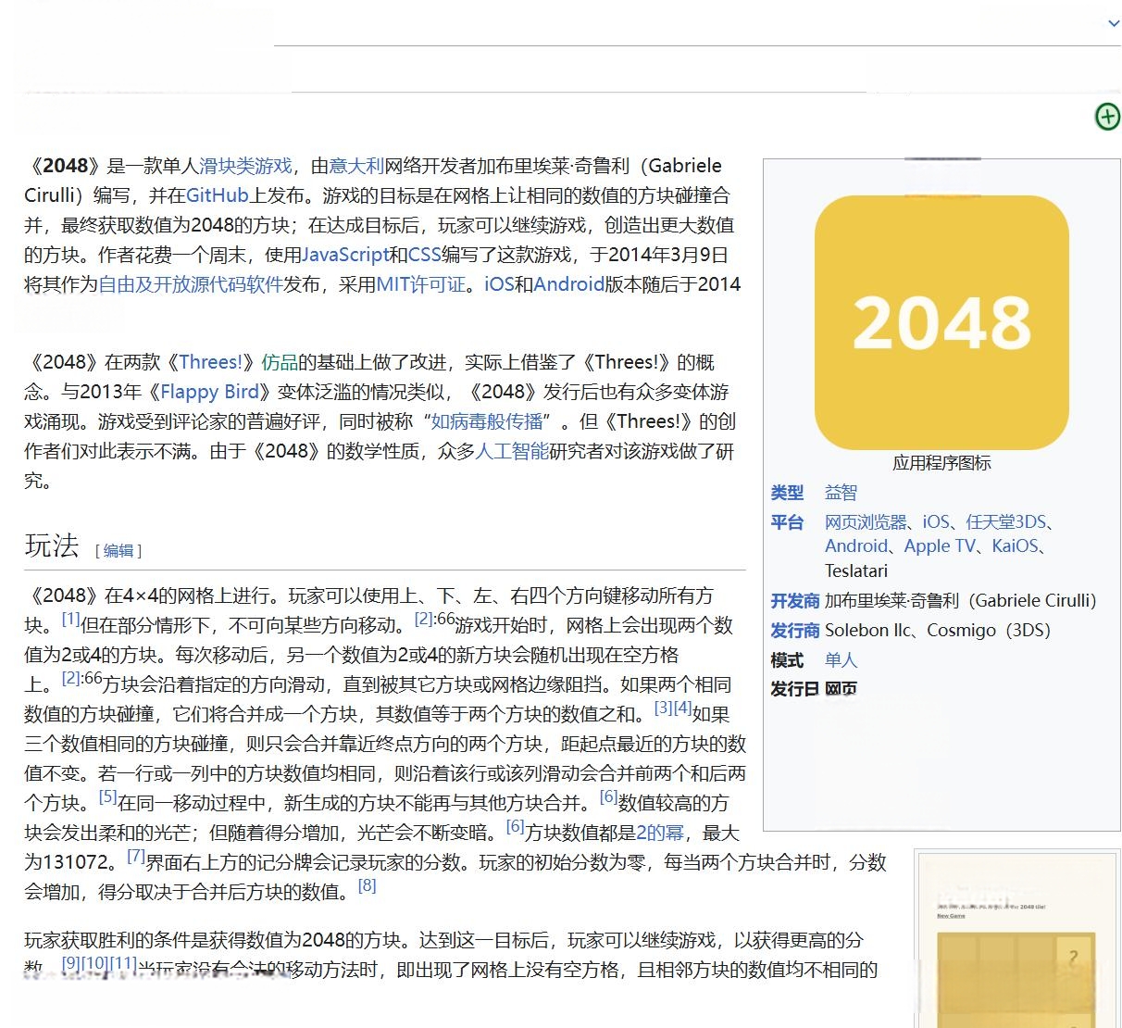Open the 2的幂 link
This screenshot has width=1122, height=1028.
point(660,833)
